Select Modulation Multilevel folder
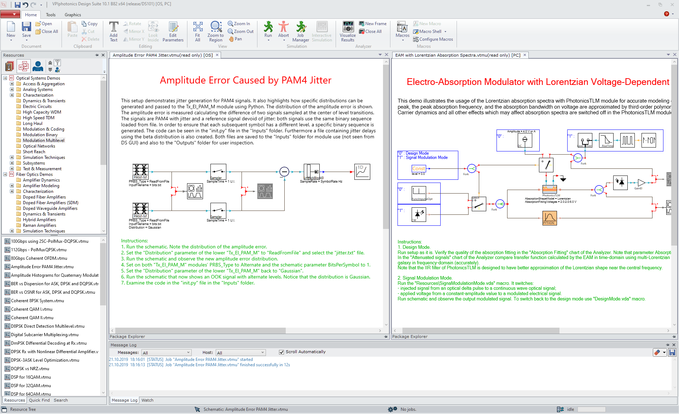The width and height of the screenshot is (679, 414). (x=43, y=140)
